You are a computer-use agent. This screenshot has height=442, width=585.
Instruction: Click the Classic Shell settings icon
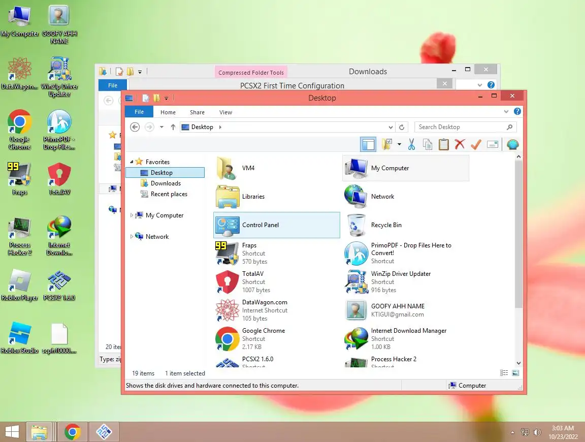(x=512, y=144)
